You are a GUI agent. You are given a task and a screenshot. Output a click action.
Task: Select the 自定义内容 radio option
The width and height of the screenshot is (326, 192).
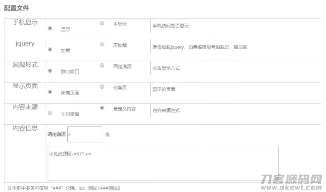(x=102, y=108)
